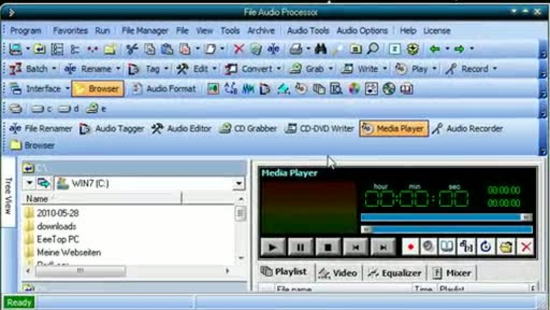Click the Pause button in Media Player
Image resolution: width=550 pixels, height=310 pixels.
tap(300, 247)
